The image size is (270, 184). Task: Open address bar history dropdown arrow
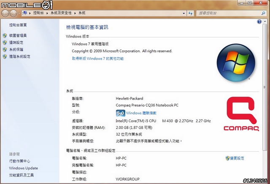tap(184, 13)
